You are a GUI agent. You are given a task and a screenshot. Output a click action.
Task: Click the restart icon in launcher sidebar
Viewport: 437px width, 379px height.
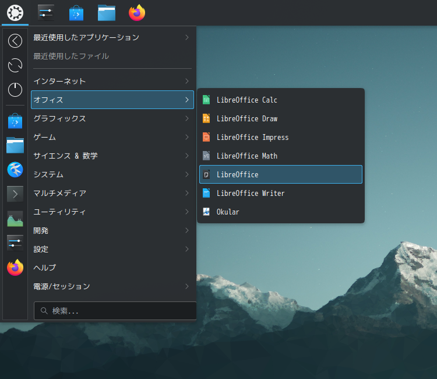point(15,65)
